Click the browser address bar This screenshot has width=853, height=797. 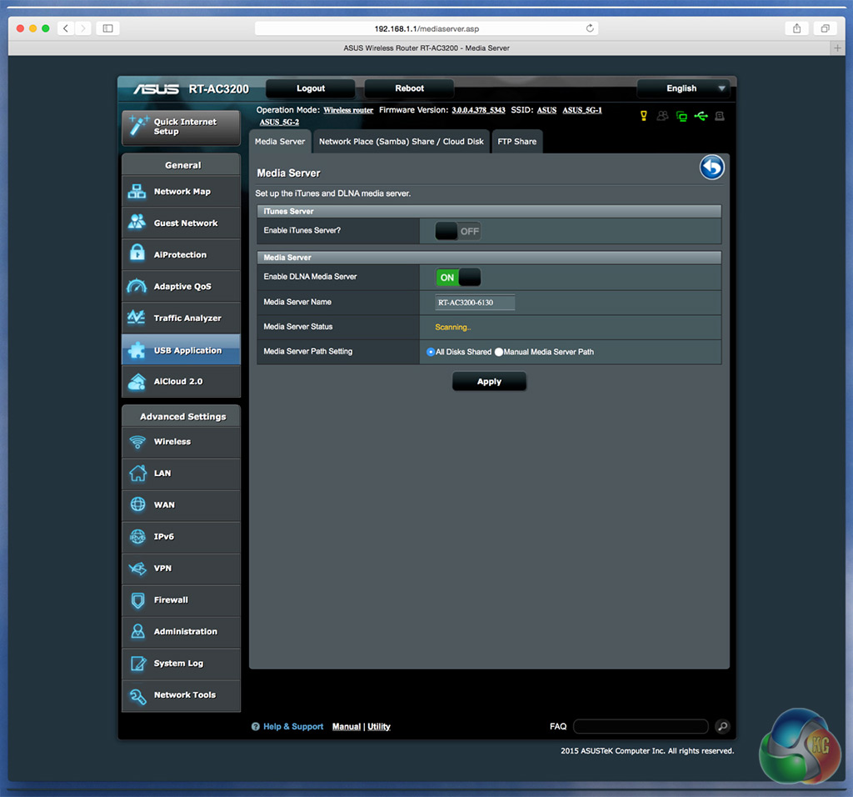pos(426,28)
